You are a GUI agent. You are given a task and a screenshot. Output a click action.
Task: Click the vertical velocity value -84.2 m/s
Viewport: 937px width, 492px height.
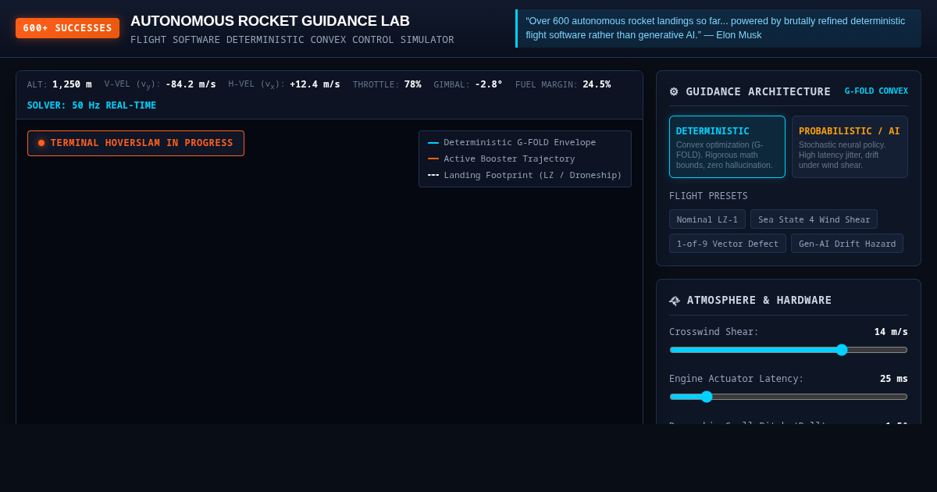coord(191,84)
